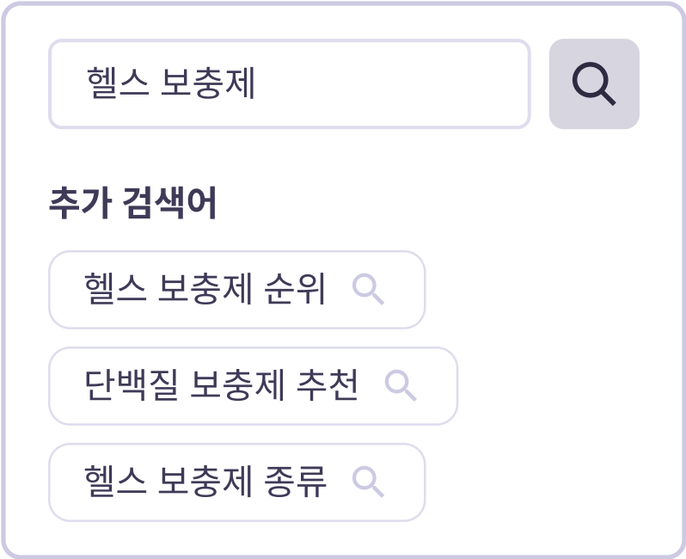The width and height of the screenshot is (686, 559).
Task: Choose the 헬스 보충제 종류 suggestion
Action: [x=206, y=482]
